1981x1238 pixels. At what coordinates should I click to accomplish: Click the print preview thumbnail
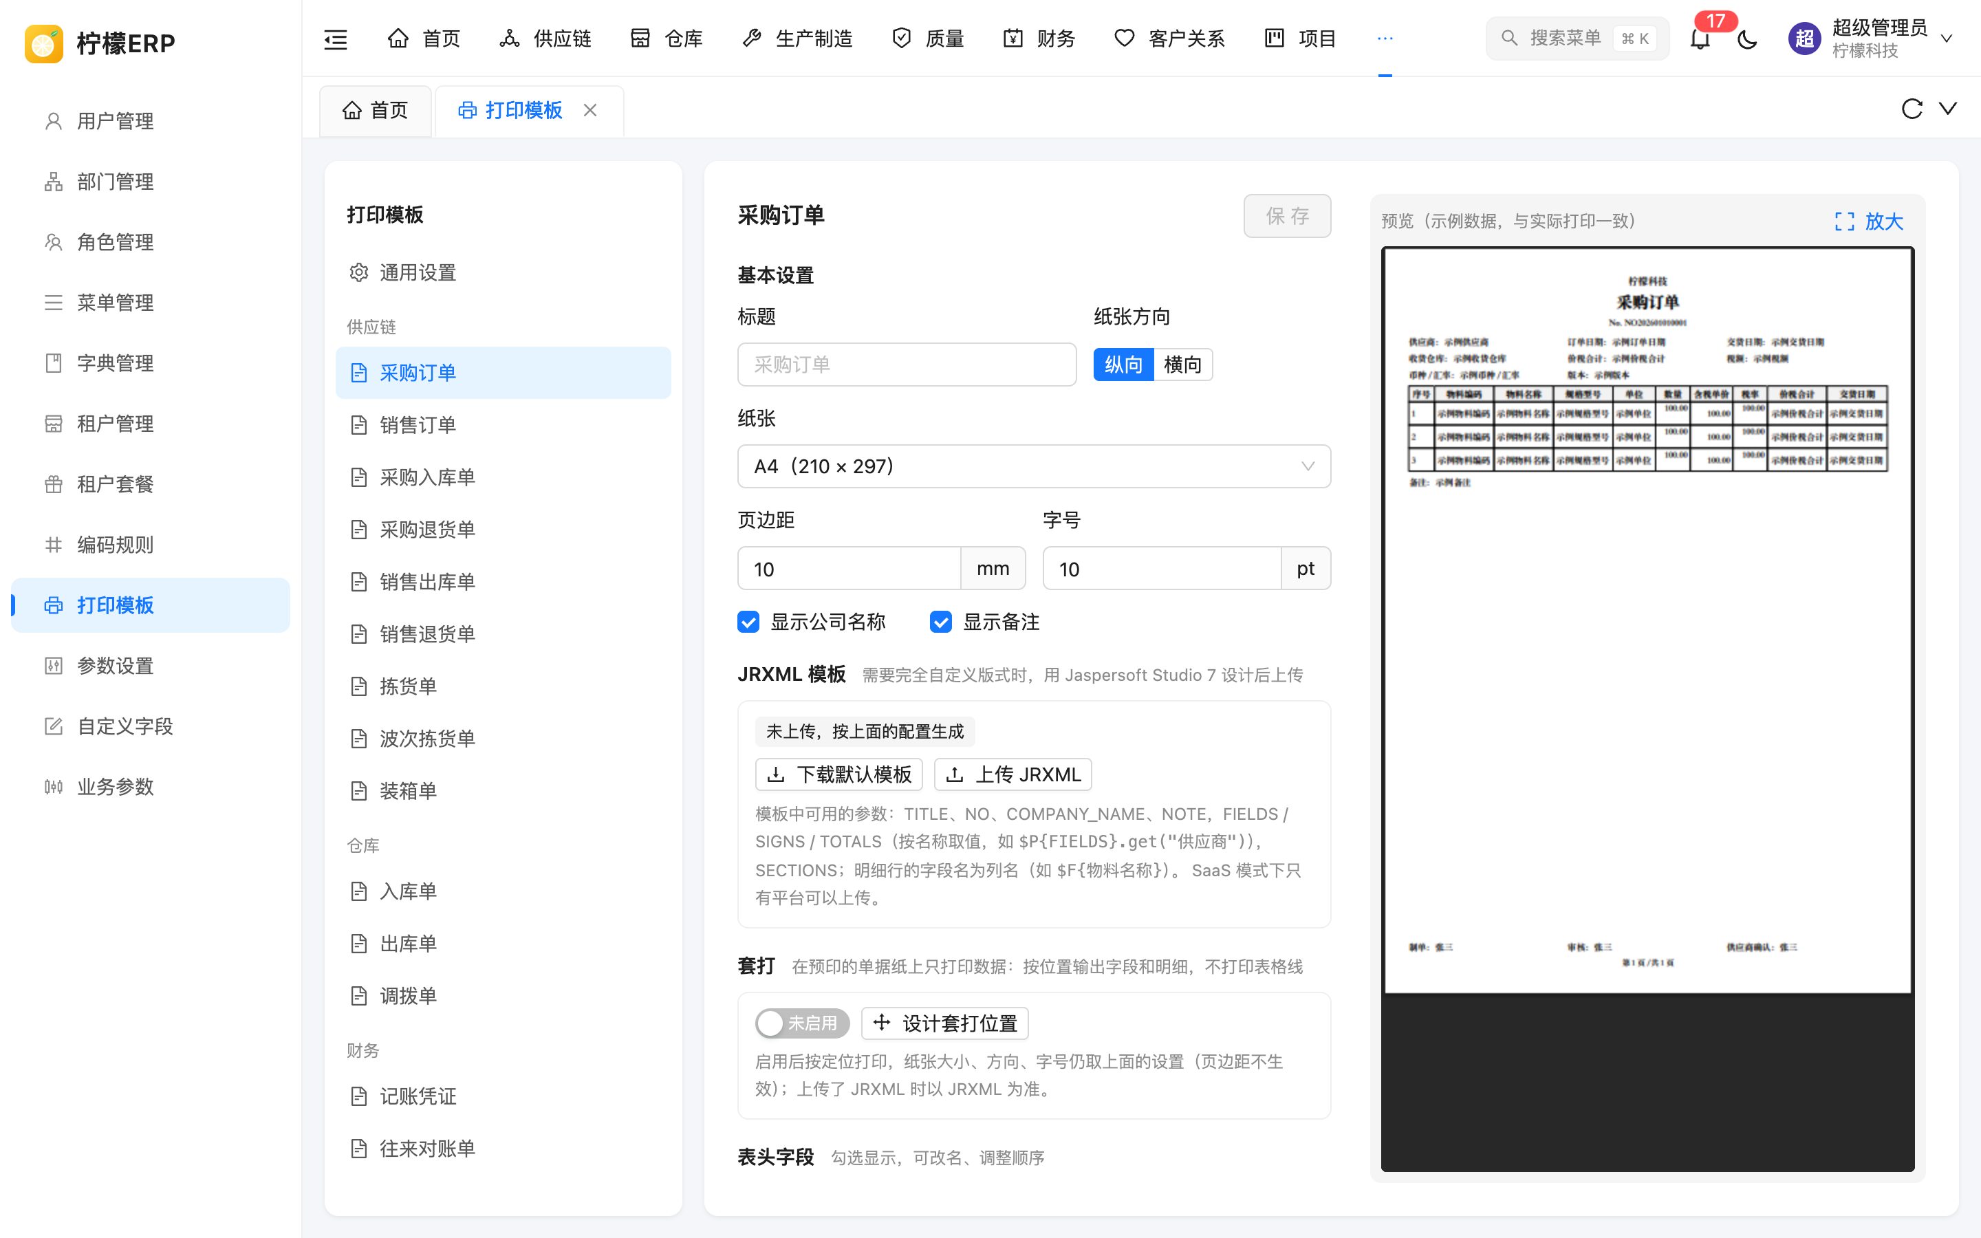tap(1647, 620)
